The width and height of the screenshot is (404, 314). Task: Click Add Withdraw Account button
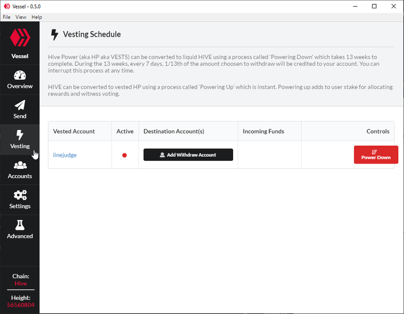click(x=188, y=155)
